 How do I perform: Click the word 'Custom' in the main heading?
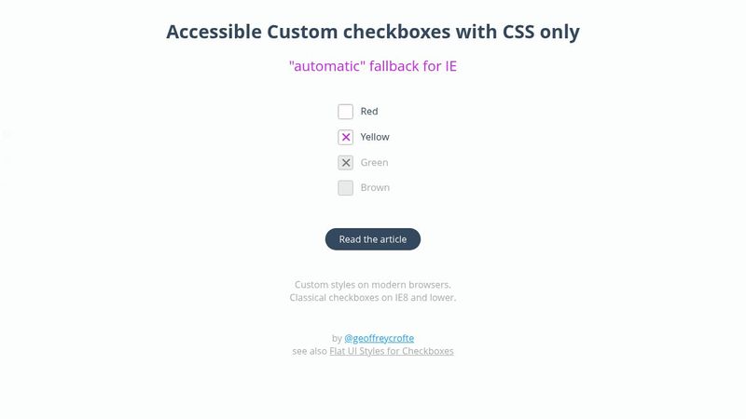(x=300, y=32)
